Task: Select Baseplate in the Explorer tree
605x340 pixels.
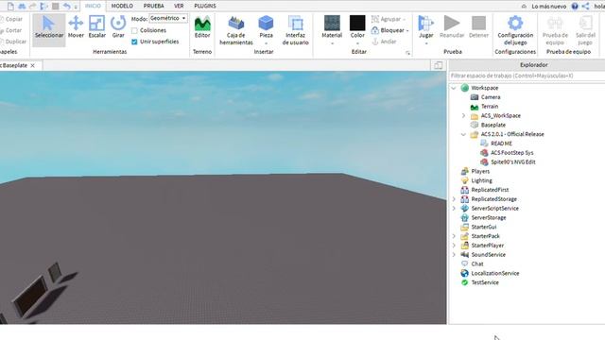Action: pos(493,125)
